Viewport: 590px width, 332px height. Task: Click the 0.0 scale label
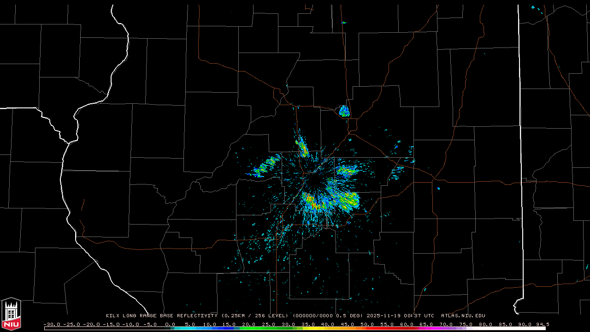point(170,324)
